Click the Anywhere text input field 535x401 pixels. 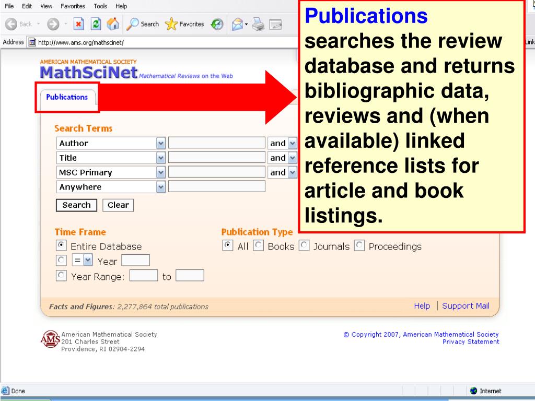pyautogui.click(x=217, y=186)
